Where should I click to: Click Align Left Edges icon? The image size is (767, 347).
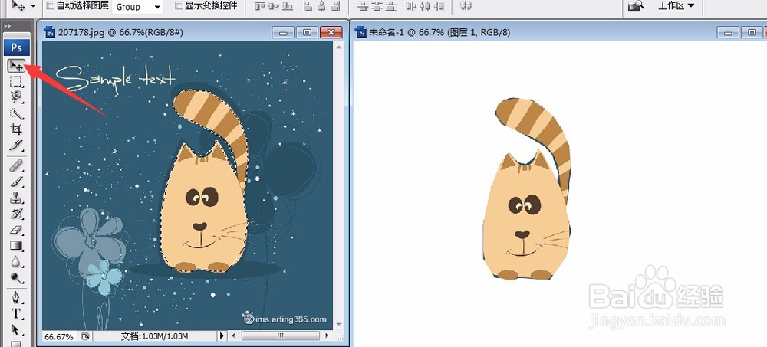pos(308,6)
